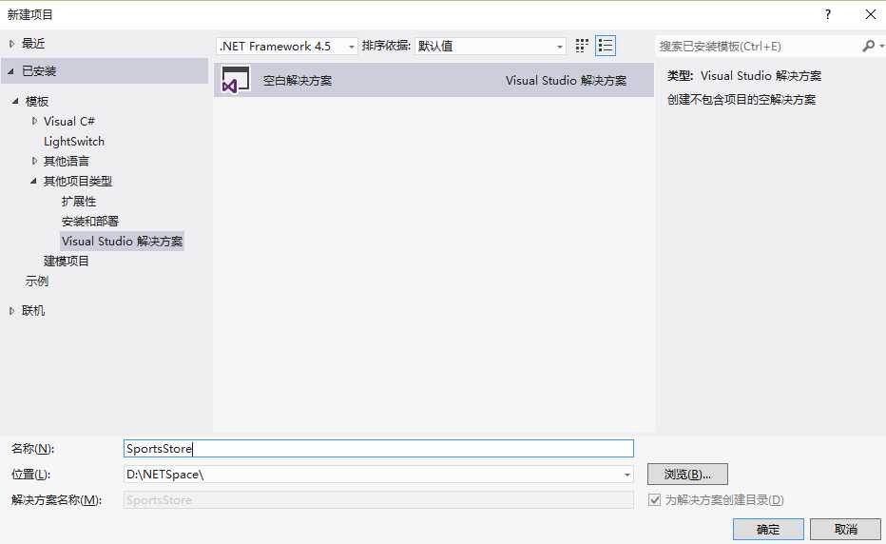Select Visual Studio 解决方案 tree item
The width and height of the screenshot is (886, 544).
pos(122,242)
